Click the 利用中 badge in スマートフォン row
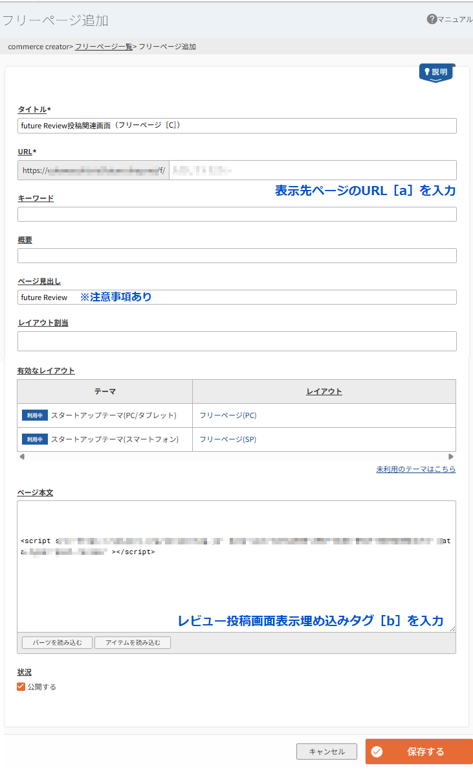Image resolution: width=473 pixels, height=781 pixels. 35,439
